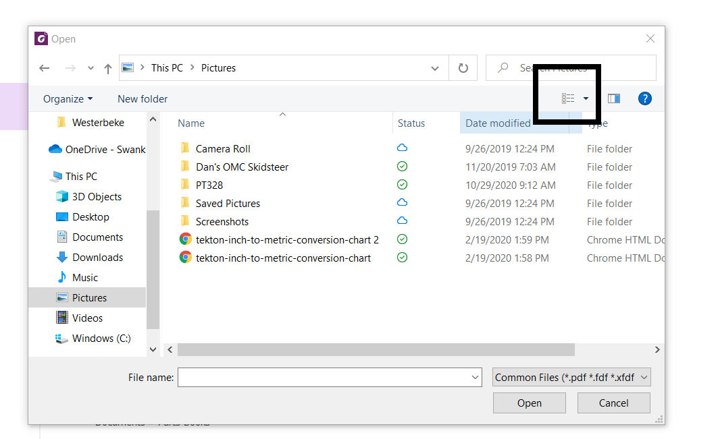Click the Open button
Image resolution: width=718 pixels, height=439 pixels.
point(529,403)
